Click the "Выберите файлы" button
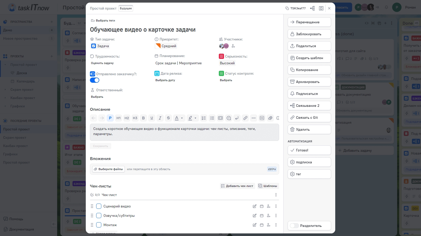 (108, 169)
